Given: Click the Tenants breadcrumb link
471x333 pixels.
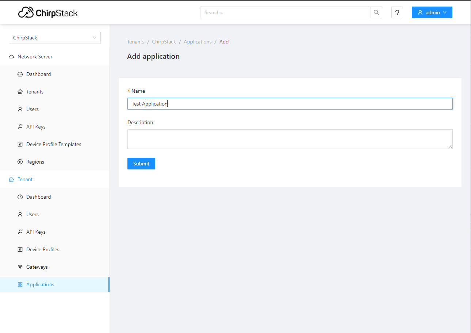Looking at the screenshot, I should pos(135,42).
